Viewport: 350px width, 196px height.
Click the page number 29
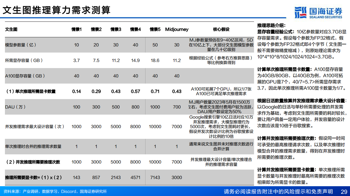pos(344,191)
